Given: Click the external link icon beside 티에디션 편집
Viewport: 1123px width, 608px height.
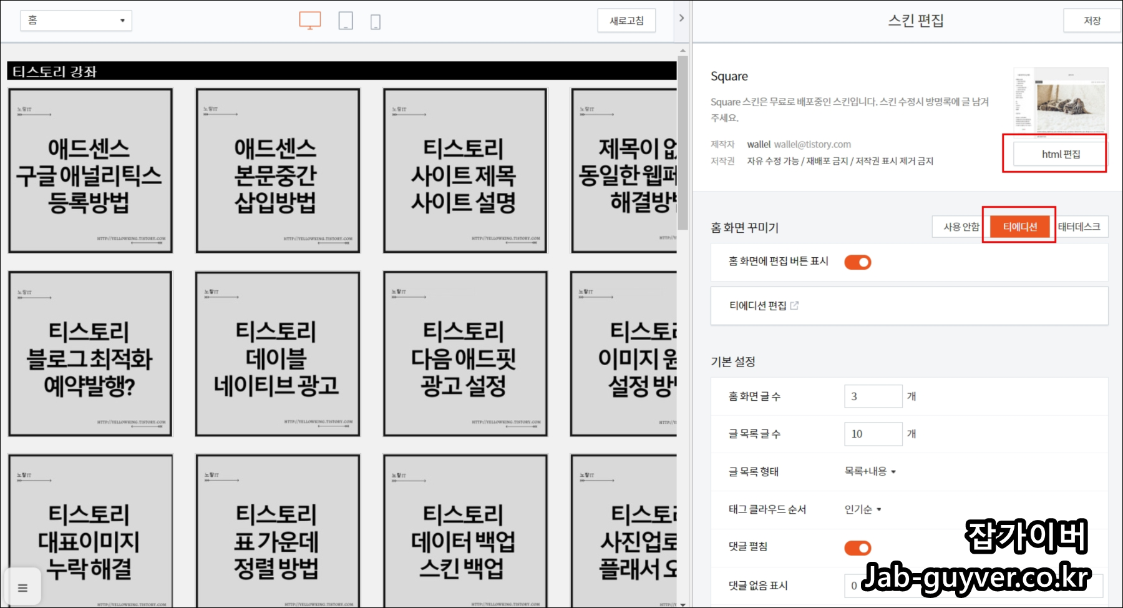Looking at the screenshot, I should [x=794, y=305].
